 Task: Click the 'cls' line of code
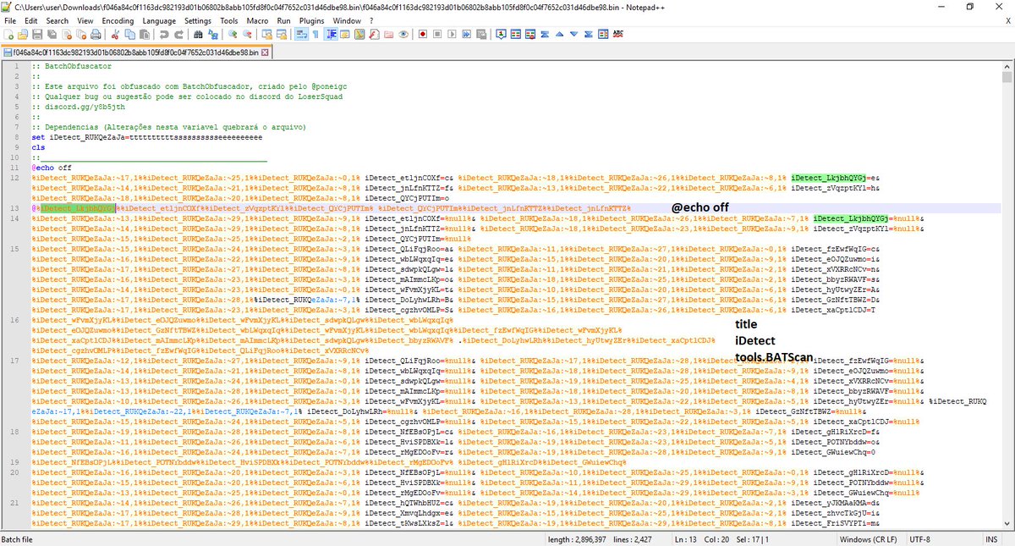click(38, 146)
